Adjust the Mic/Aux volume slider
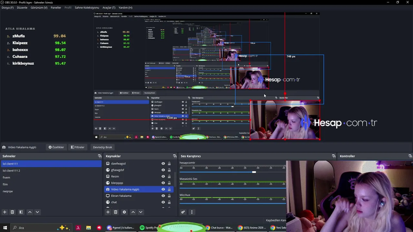 coord(232,203)
